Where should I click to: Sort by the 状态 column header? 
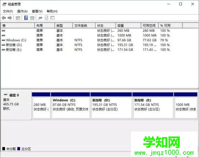[x=106, y=26]
